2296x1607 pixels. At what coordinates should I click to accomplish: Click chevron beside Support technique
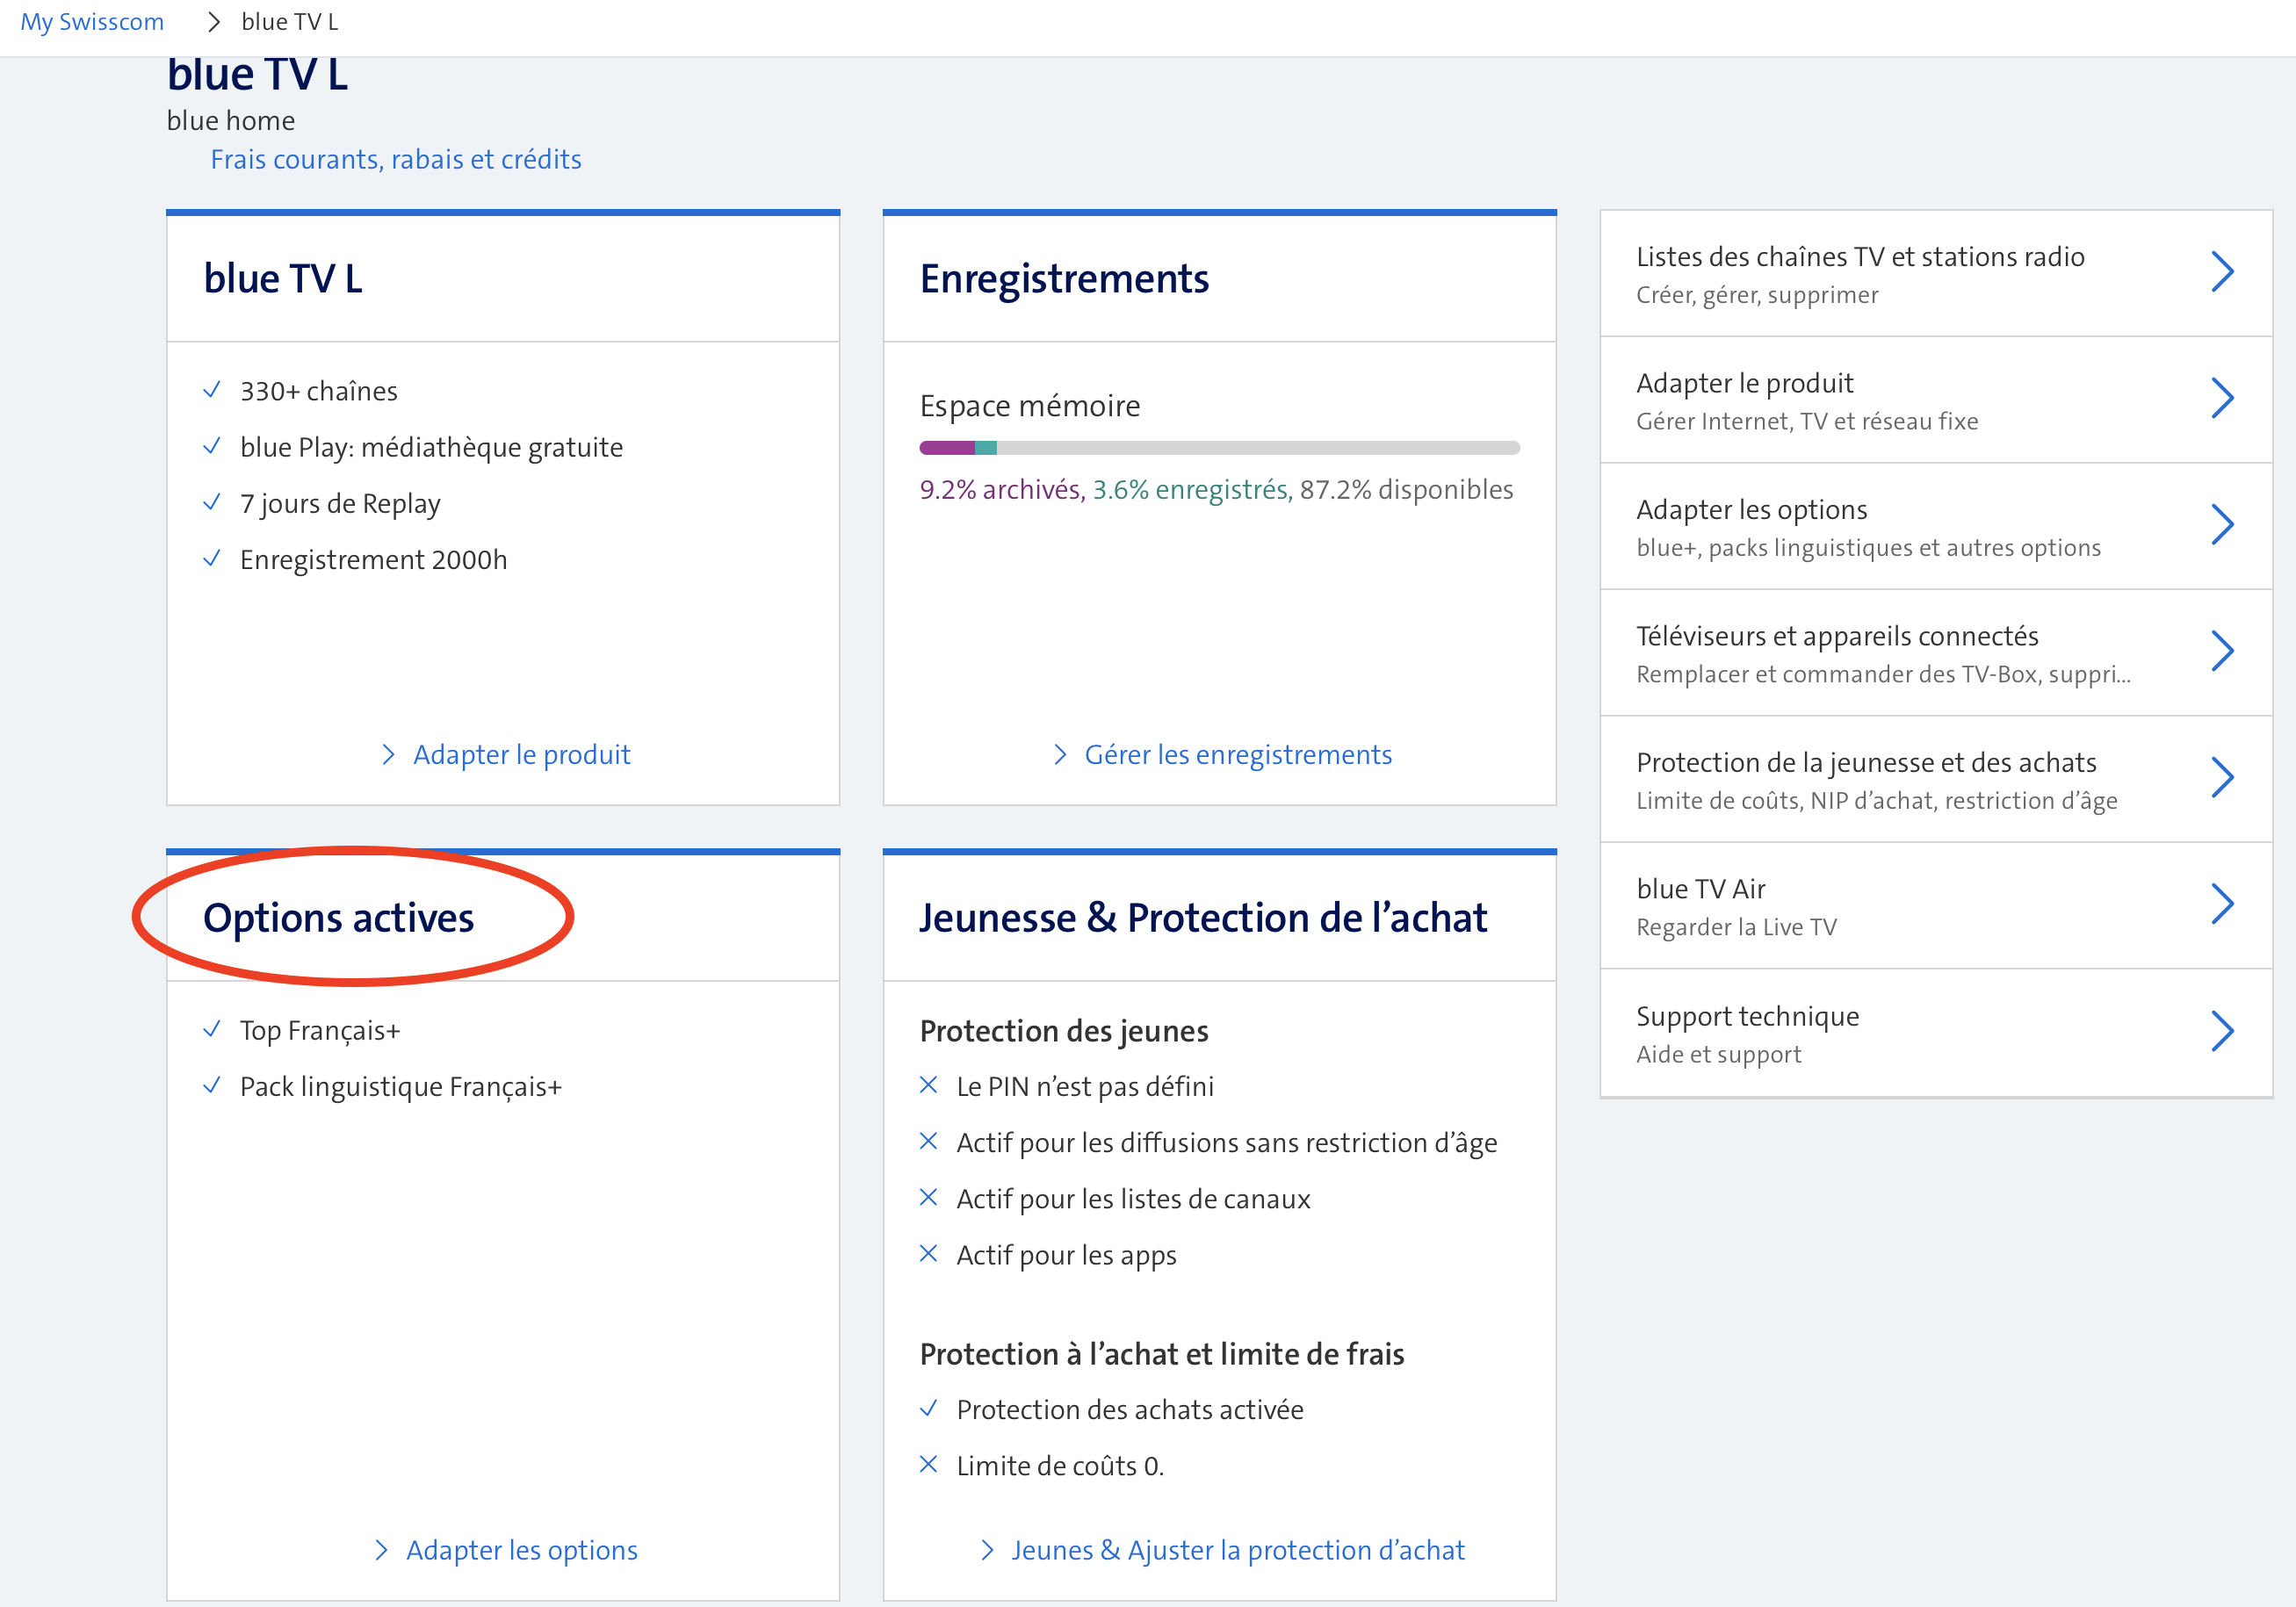click(x=2222, y=1031)
